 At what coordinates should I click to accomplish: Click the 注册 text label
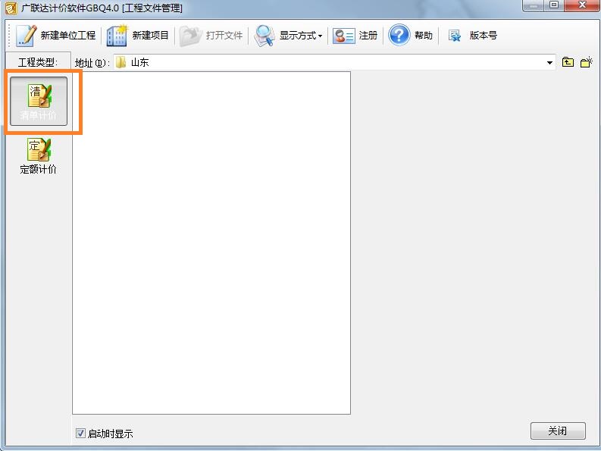click(368, 36)
